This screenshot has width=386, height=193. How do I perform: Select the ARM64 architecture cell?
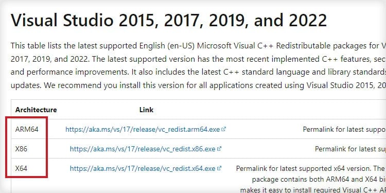tap(27, 129)
